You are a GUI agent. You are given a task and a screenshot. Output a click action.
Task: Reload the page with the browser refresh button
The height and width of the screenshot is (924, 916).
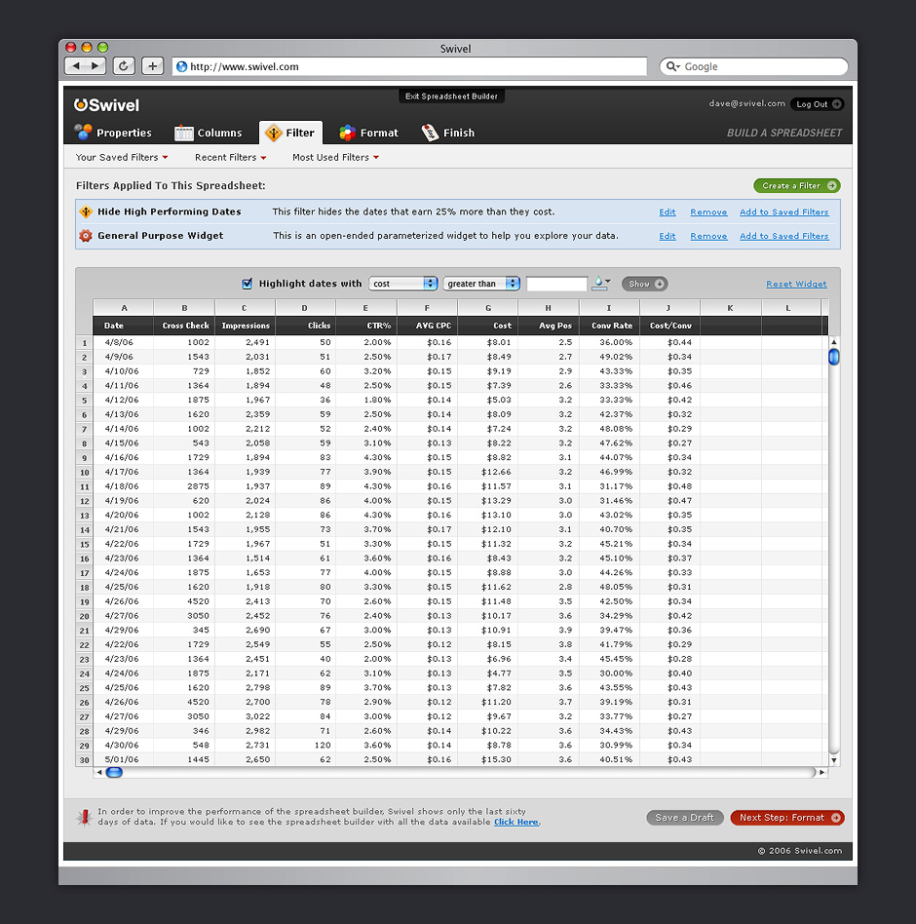124,66
